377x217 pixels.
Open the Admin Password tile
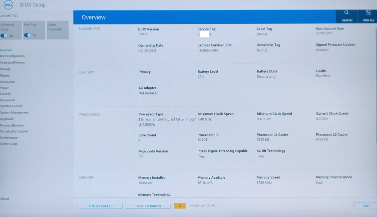coord(57,30)
